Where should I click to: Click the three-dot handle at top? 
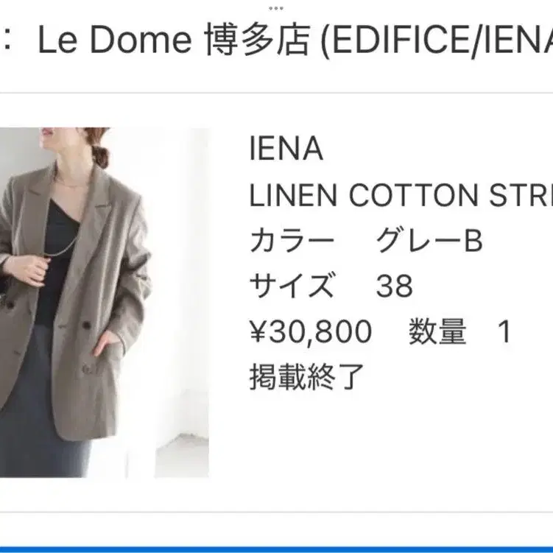click(x=276, y=8)
